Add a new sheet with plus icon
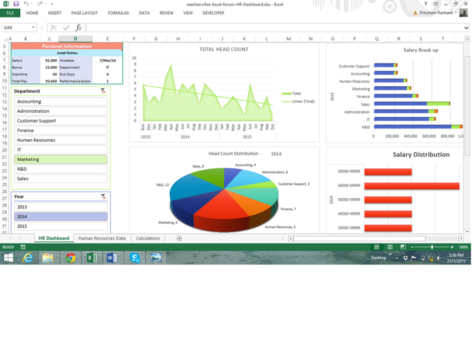 [179, 238]
